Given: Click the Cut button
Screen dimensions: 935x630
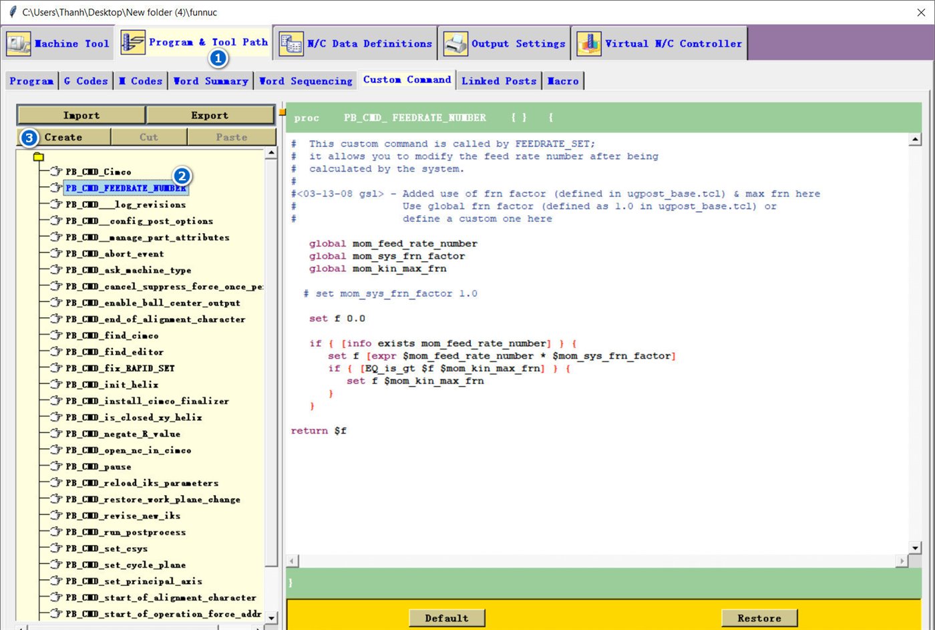Looking at the screenshot, I should coord(149,137).
